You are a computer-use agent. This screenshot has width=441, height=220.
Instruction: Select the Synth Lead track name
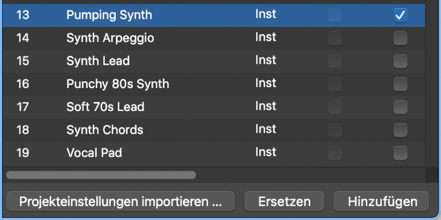point(98,61)
